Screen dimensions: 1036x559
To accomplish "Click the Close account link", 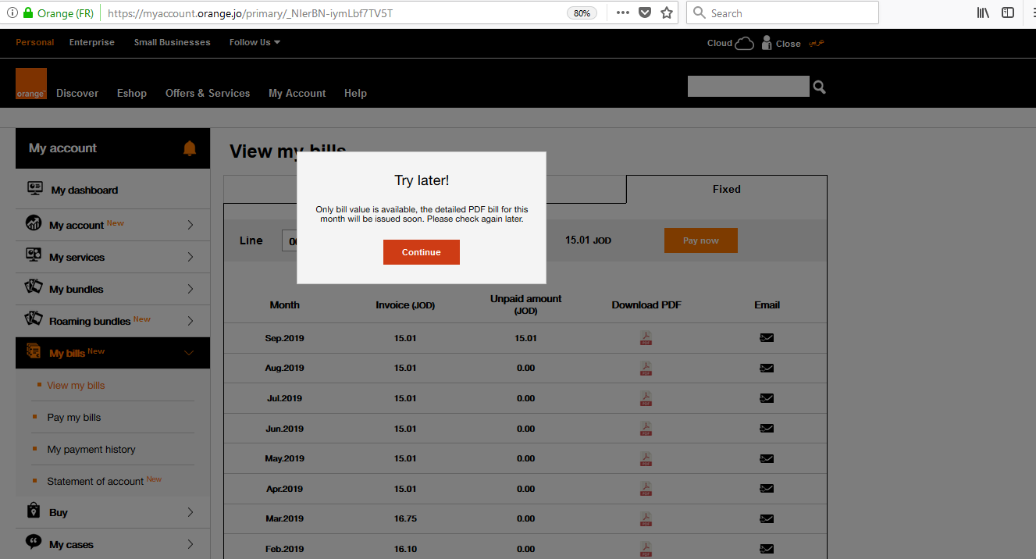I will tap(781, 43).
